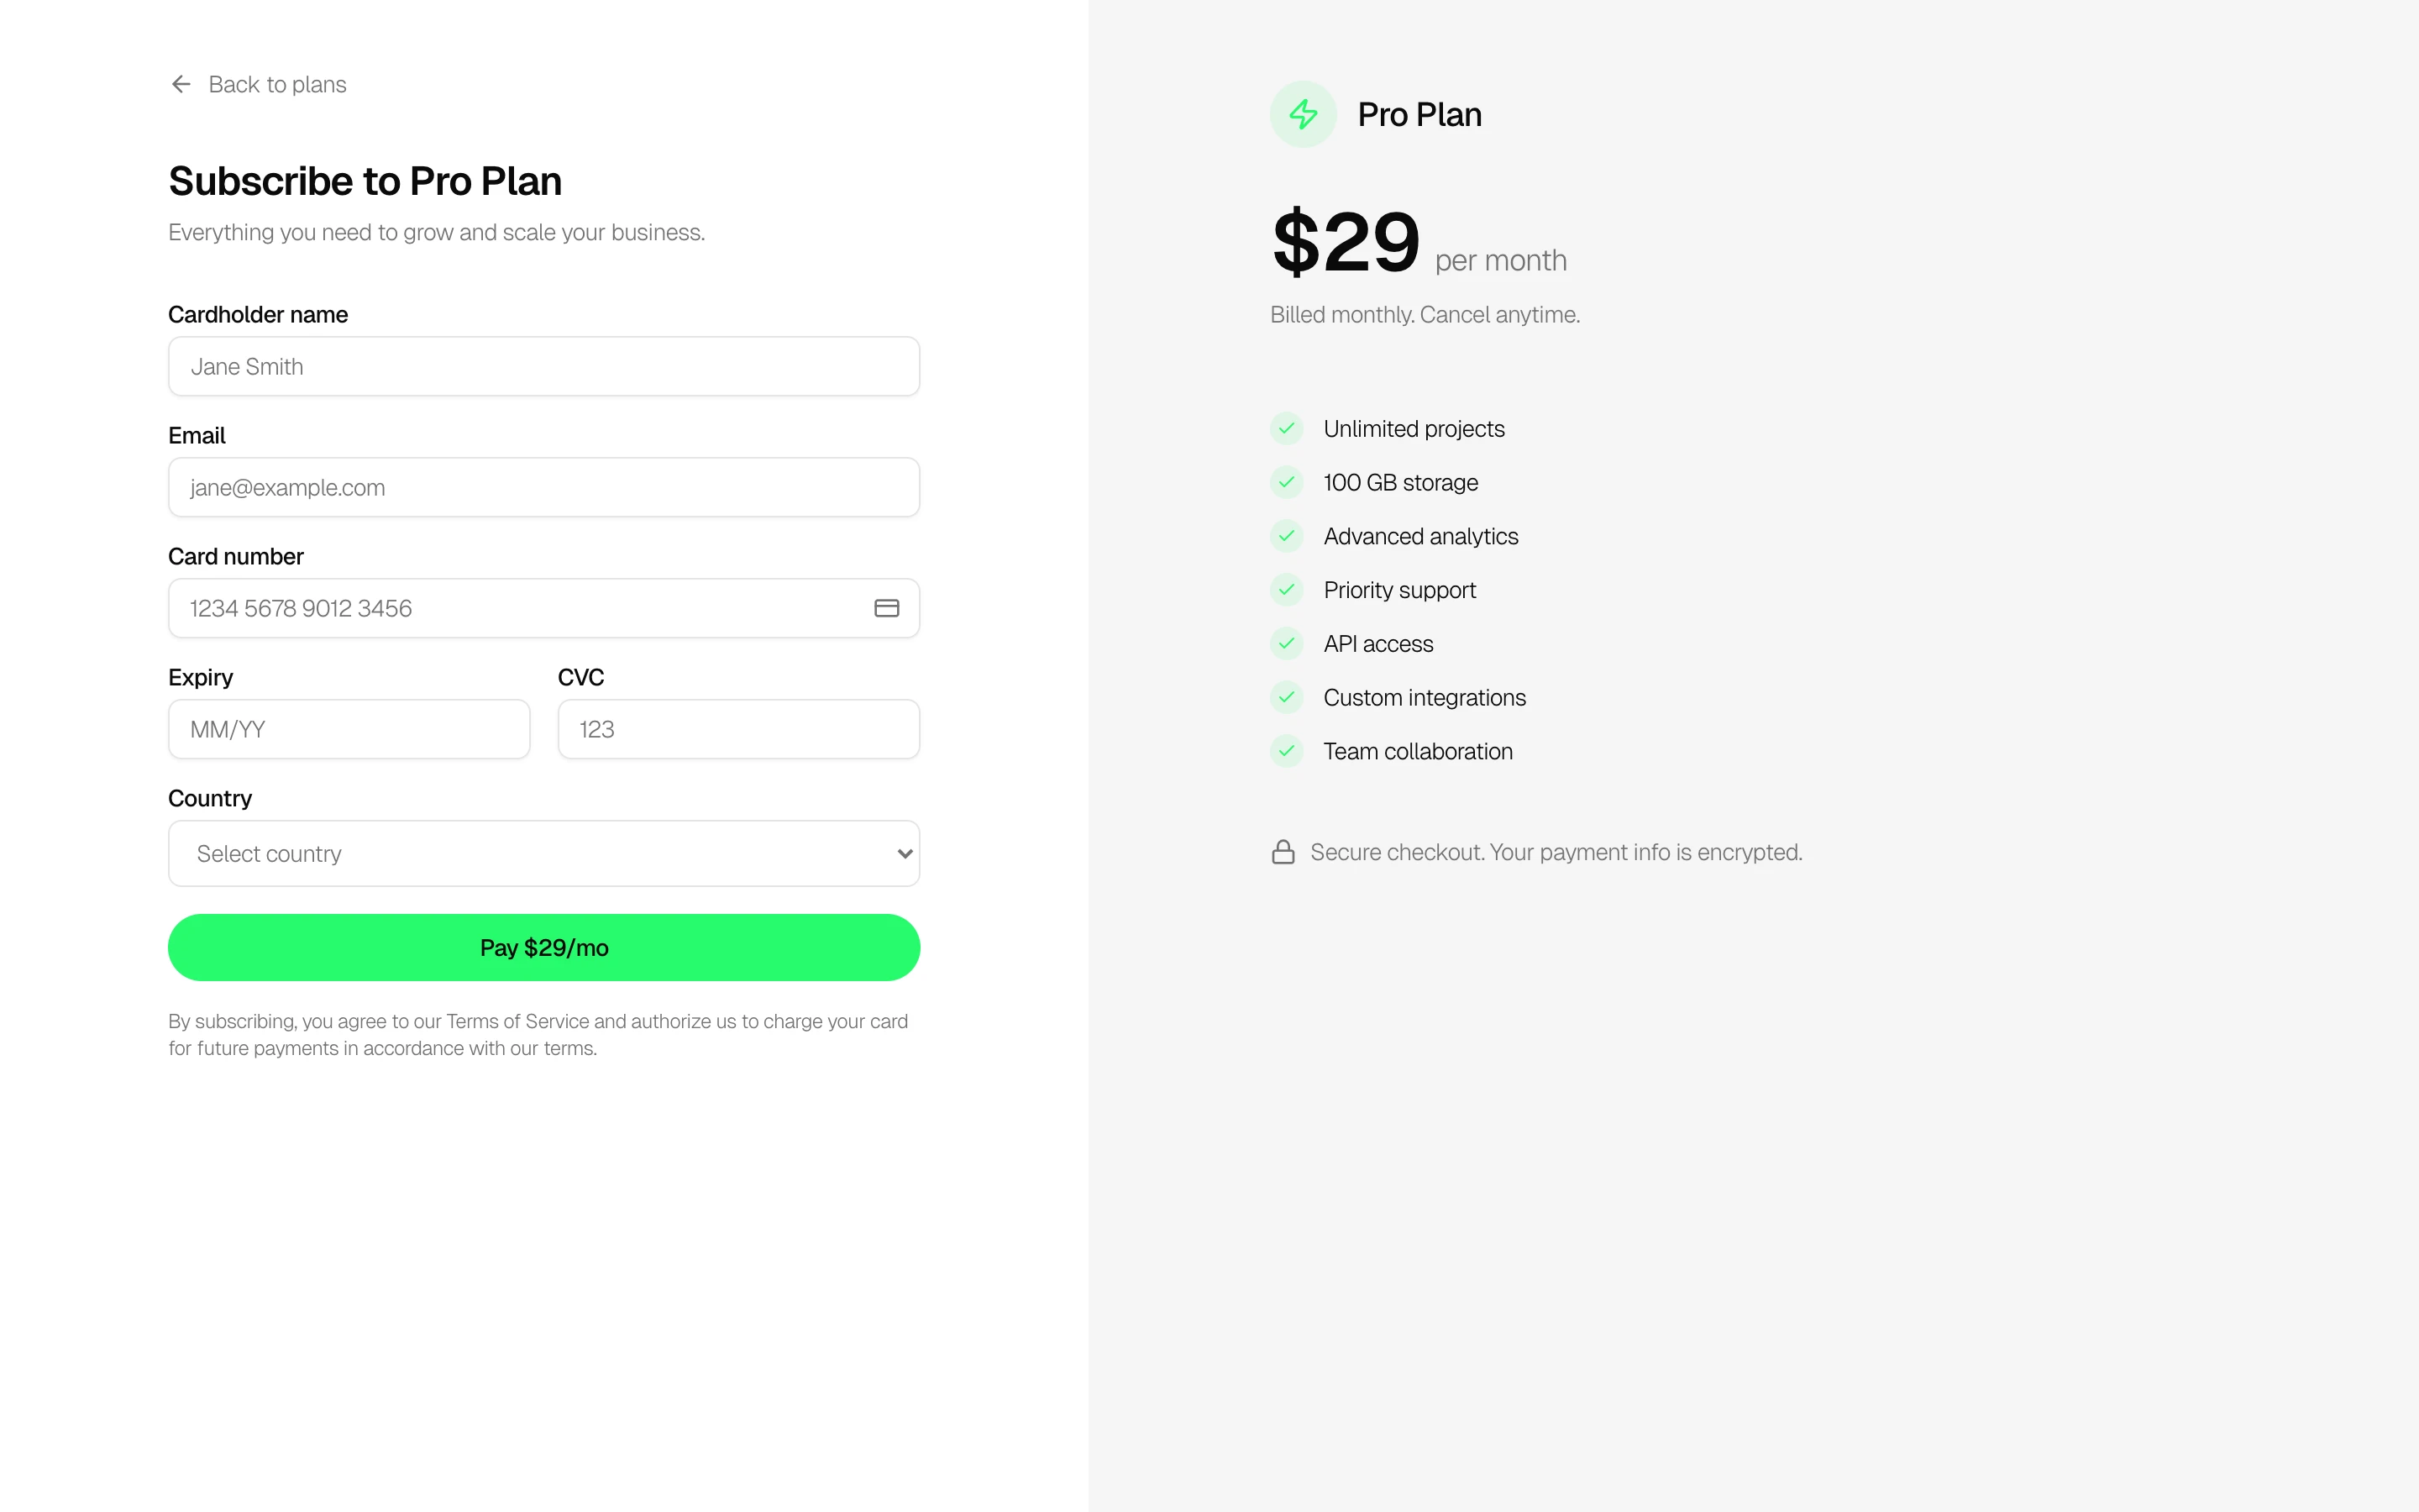Click the Pro Plan lightning bolt icon
This screenshot has height=1512, width=2419.
[x=1303, y=114]
